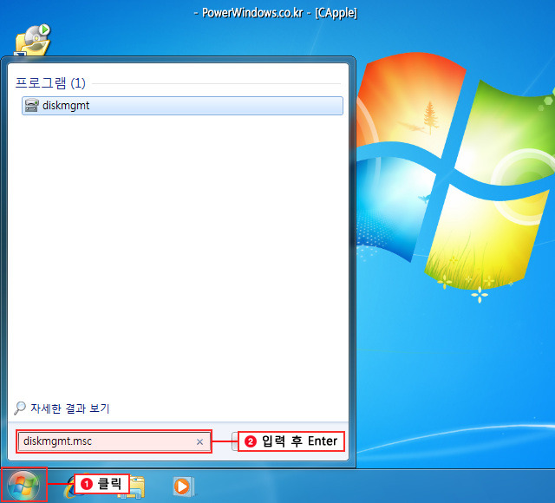Clear search box with the X button
The width and height of the screenshot is (555, 503).
click(x=199, y=441)
